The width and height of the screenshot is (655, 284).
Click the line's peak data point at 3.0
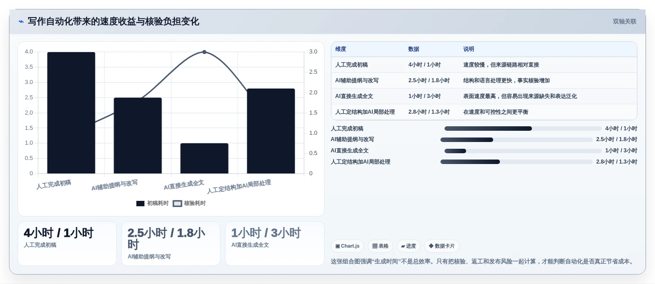click(x=204, y=52)
